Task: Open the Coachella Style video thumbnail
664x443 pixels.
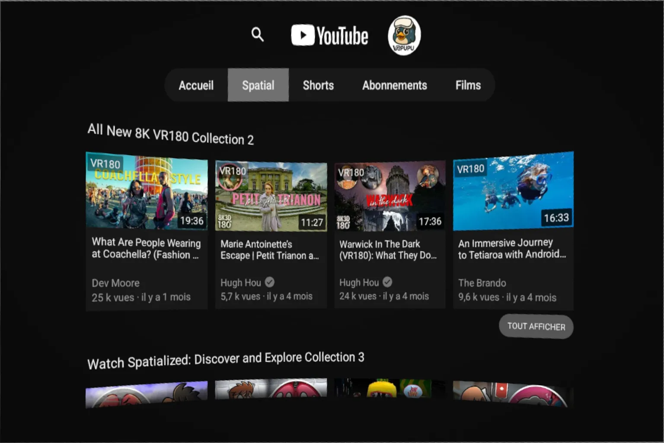Action: pyautogui.click(x=147, y=191)
